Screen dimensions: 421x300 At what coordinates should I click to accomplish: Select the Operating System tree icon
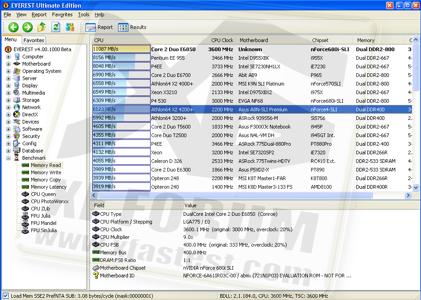pos(17,71)
